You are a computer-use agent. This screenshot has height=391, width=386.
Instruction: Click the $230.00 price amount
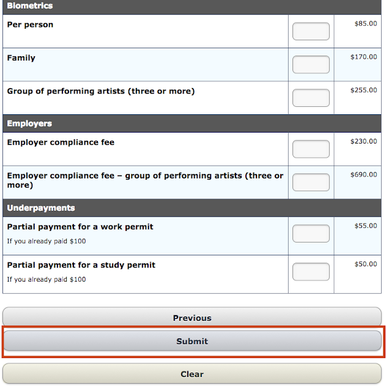(364, 142)
